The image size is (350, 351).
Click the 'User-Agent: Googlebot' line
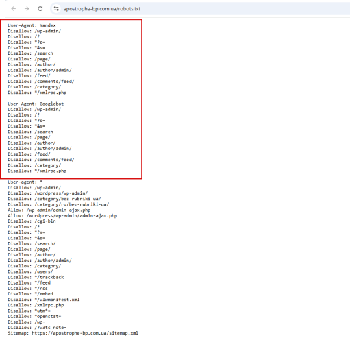tap(36, 104)
